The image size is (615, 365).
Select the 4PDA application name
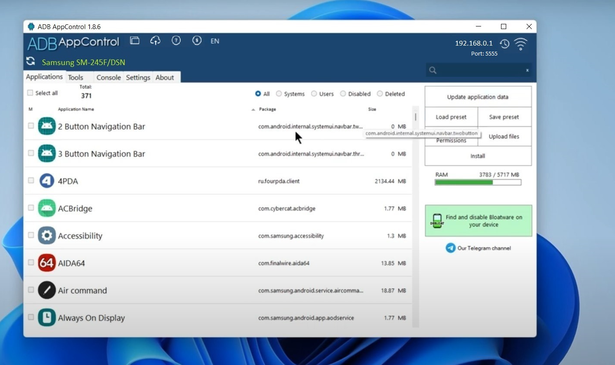(x=68, y=181)
